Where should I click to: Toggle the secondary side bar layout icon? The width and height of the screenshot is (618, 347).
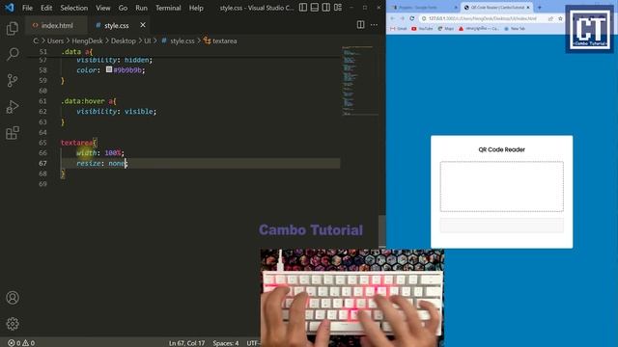(x=326, y=8)
